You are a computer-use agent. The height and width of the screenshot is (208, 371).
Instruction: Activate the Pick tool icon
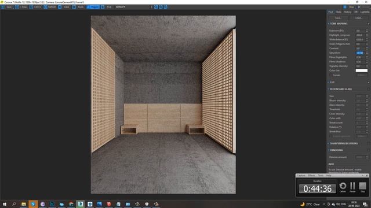tap(103, 7)
